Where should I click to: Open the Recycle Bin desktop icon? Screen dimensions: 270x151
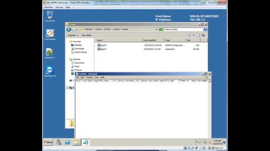pos(50,16)
